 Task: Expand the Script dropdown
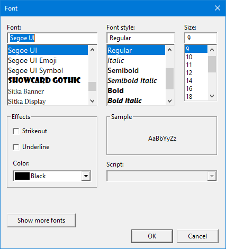[212, 176]
